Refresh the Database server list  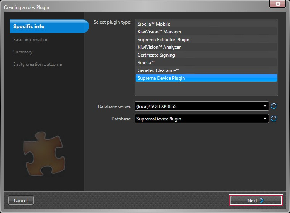[274, 106]
